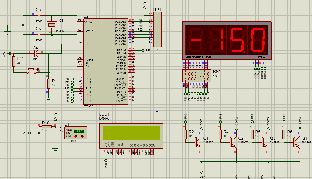Select COM1 terminal arrow above Q1

(x=201, y=128)
